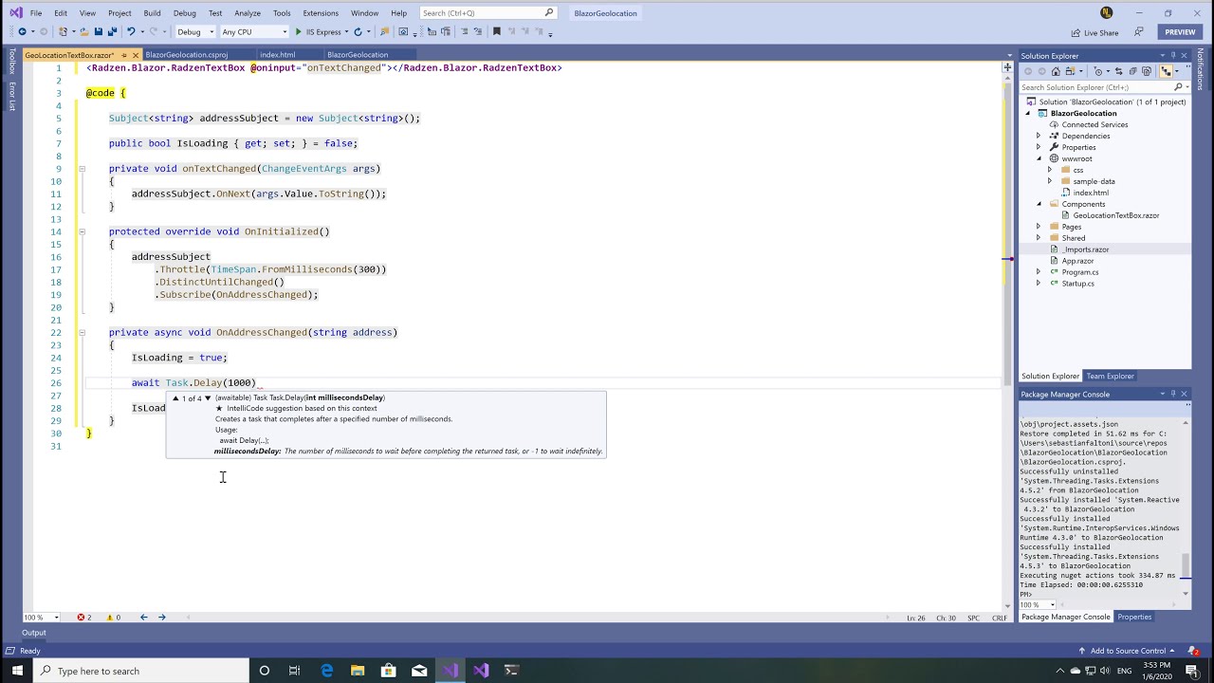1214x683 pixels.
Task: Click the PREVIEW button
Action: 1180,32
